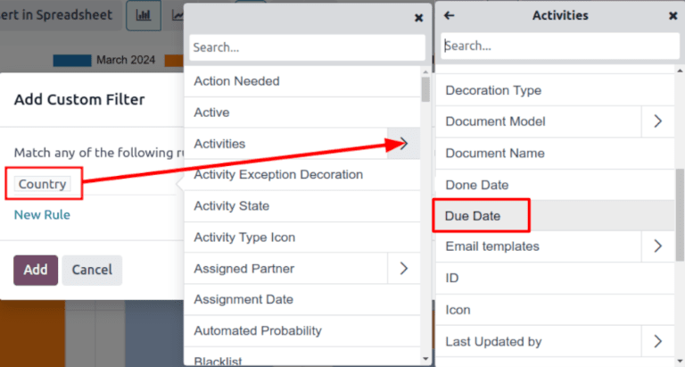Click the New Rule link
This screenshot has height=367, width=685.
42,214
